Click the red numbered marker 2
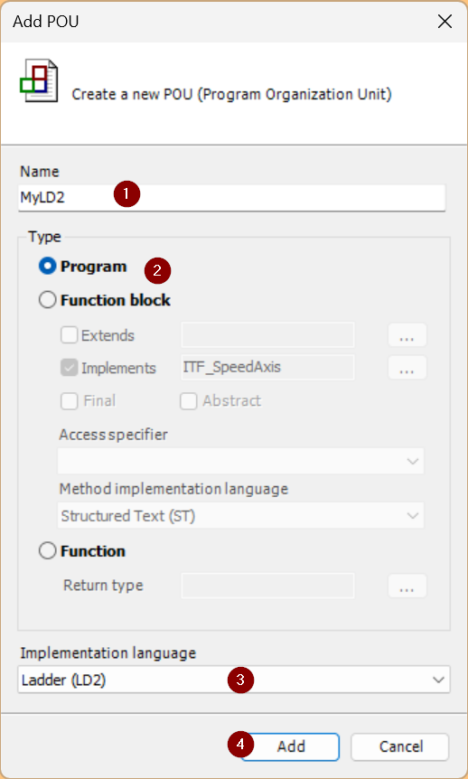This screenshot has height=779, width=468. pyautogui.click(x=157, y=271)
